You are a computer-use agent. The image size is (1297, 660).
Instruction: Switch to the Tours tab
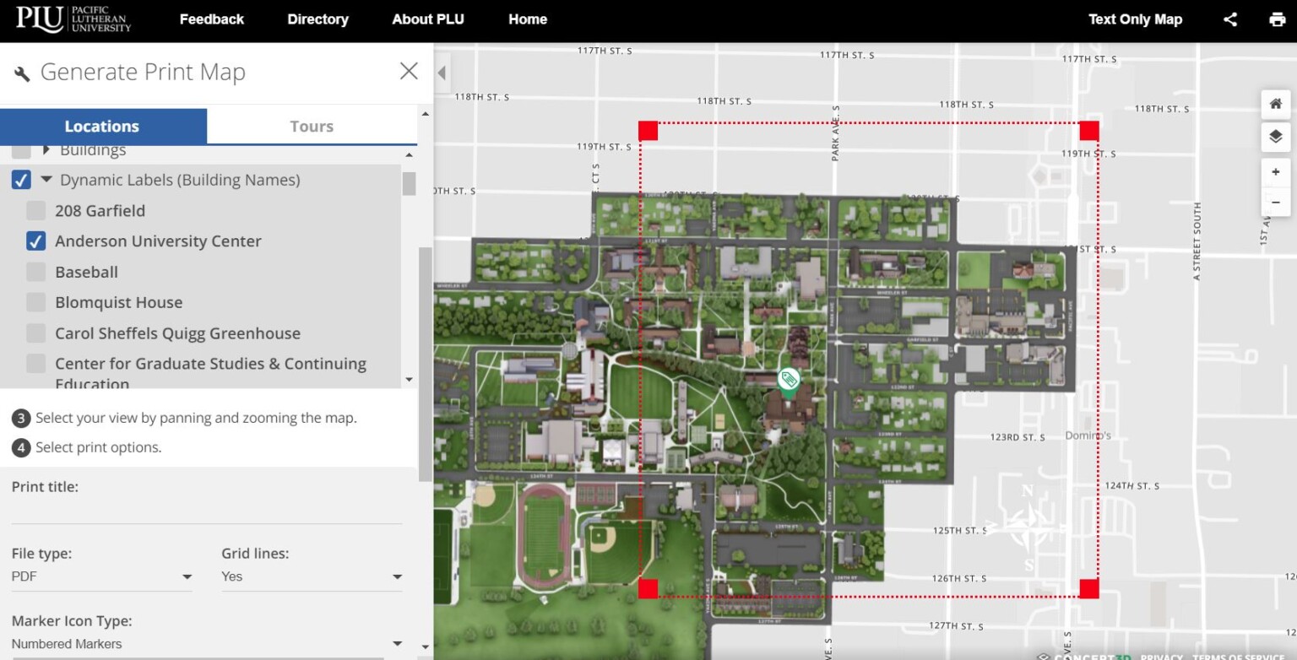click(312, 126)
